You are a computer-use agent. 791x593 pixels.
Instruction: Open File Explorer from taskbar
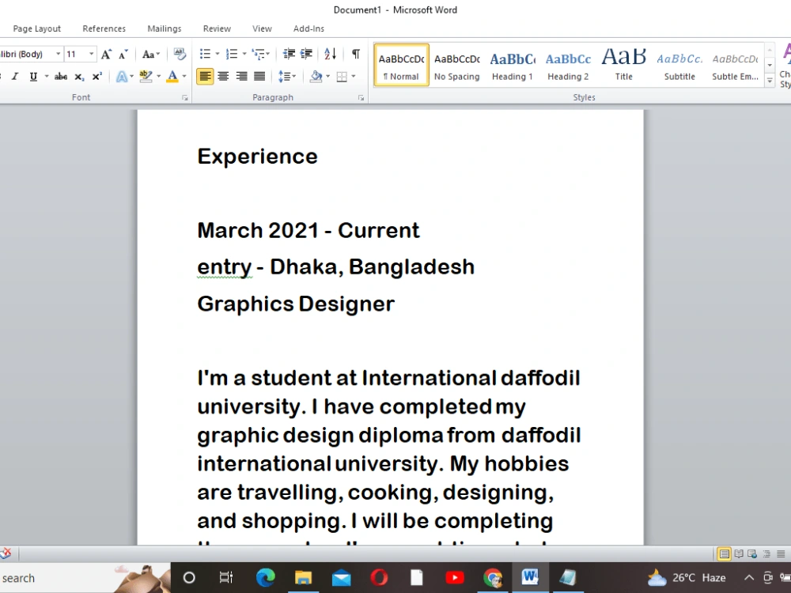(303, 577)
